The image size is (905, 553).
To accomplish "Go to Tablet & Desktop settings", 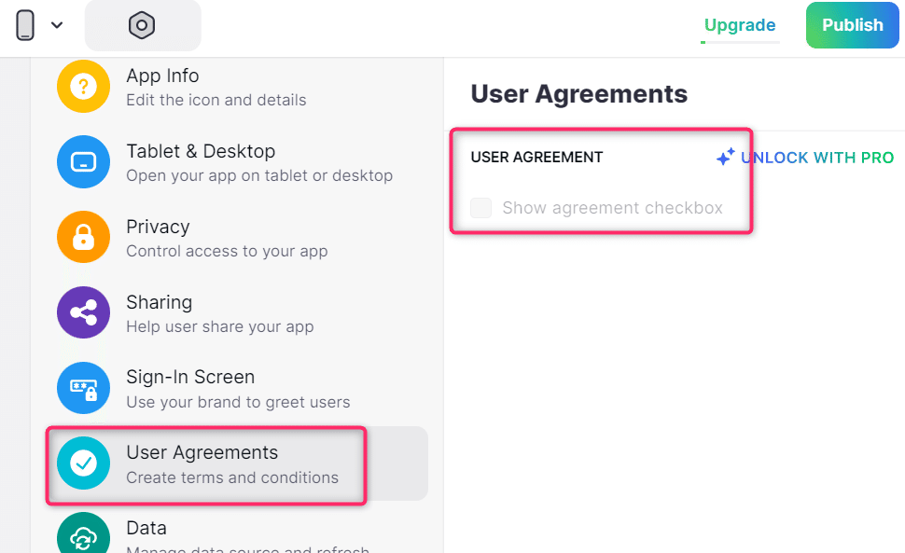I will (x=259, y=162).
